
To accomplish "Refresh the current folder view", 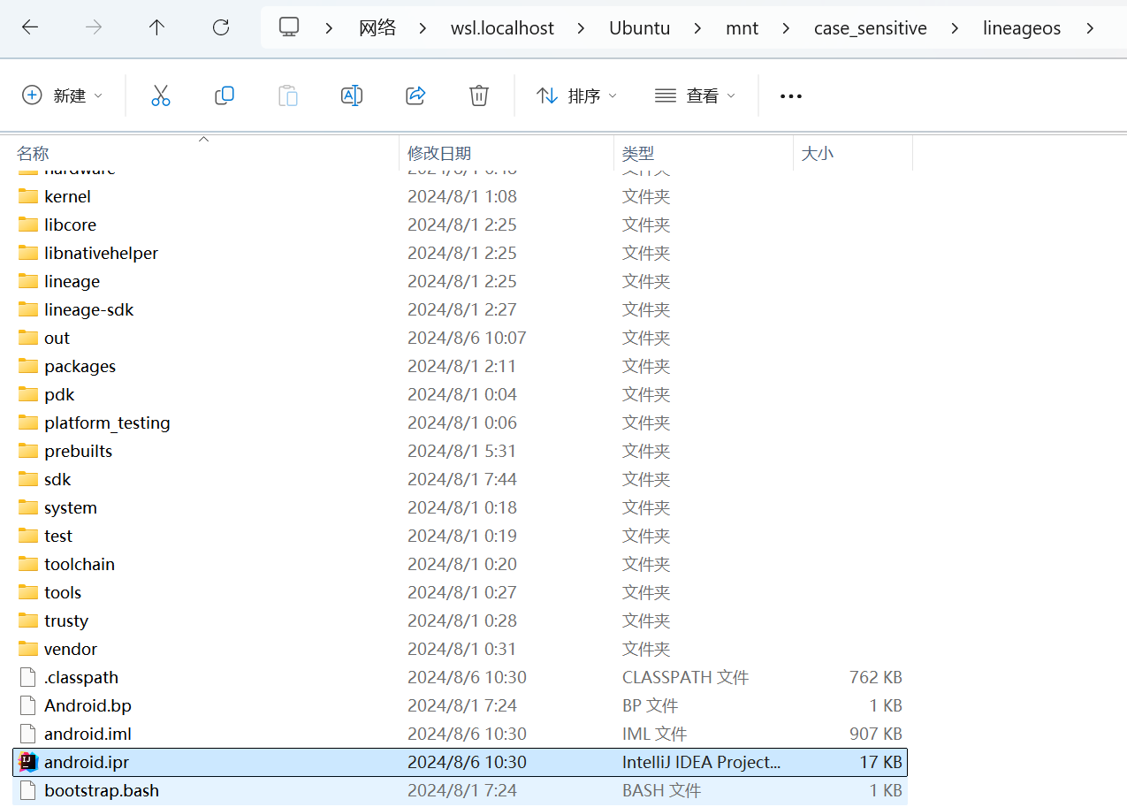I will coord(221,27).
